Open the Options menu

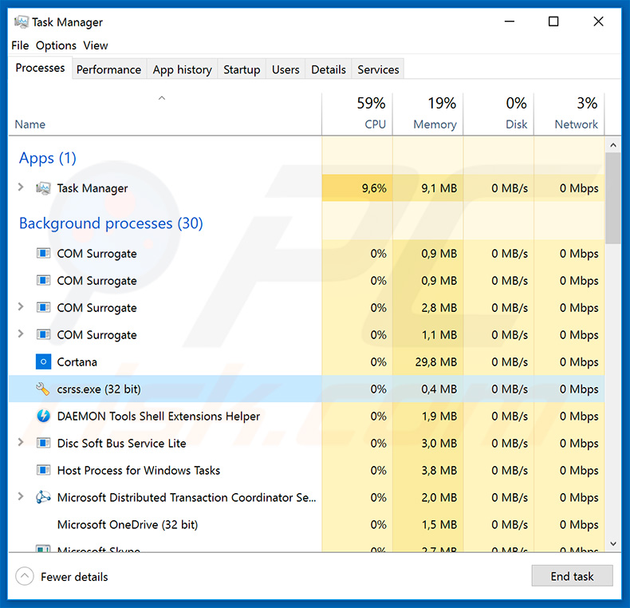click(56, 45)
